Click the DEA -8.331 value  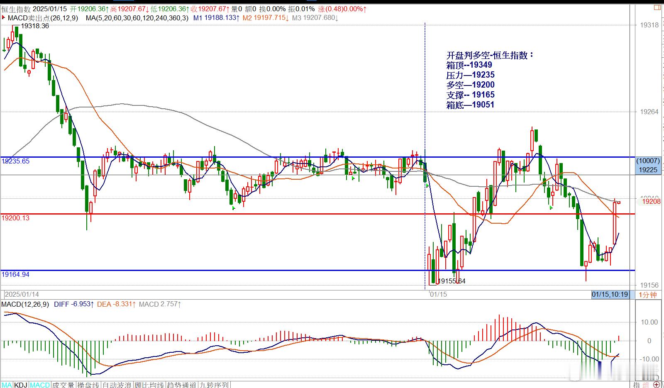(x=117, y=304)
